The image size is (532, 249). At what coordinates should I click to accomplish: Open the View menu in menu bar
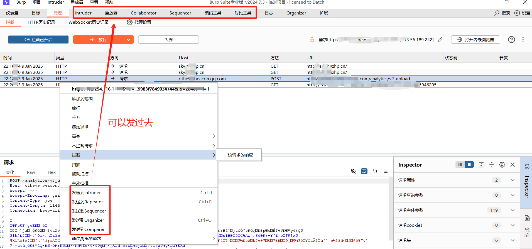point(94,2)
